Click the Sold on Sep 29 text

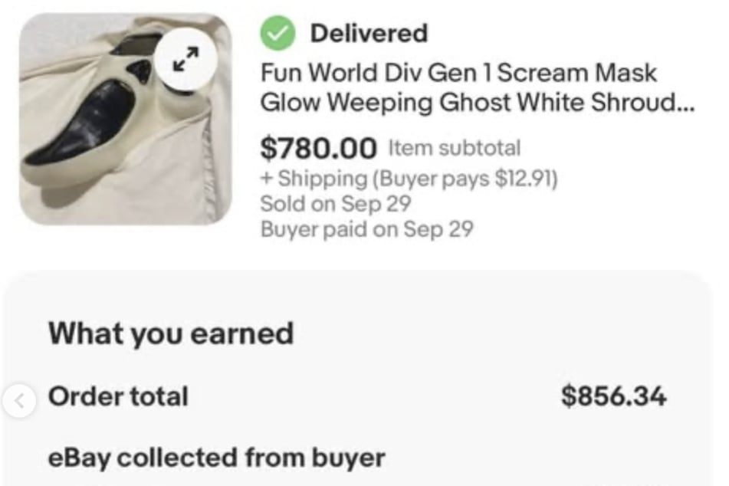(x=336, y=204)
